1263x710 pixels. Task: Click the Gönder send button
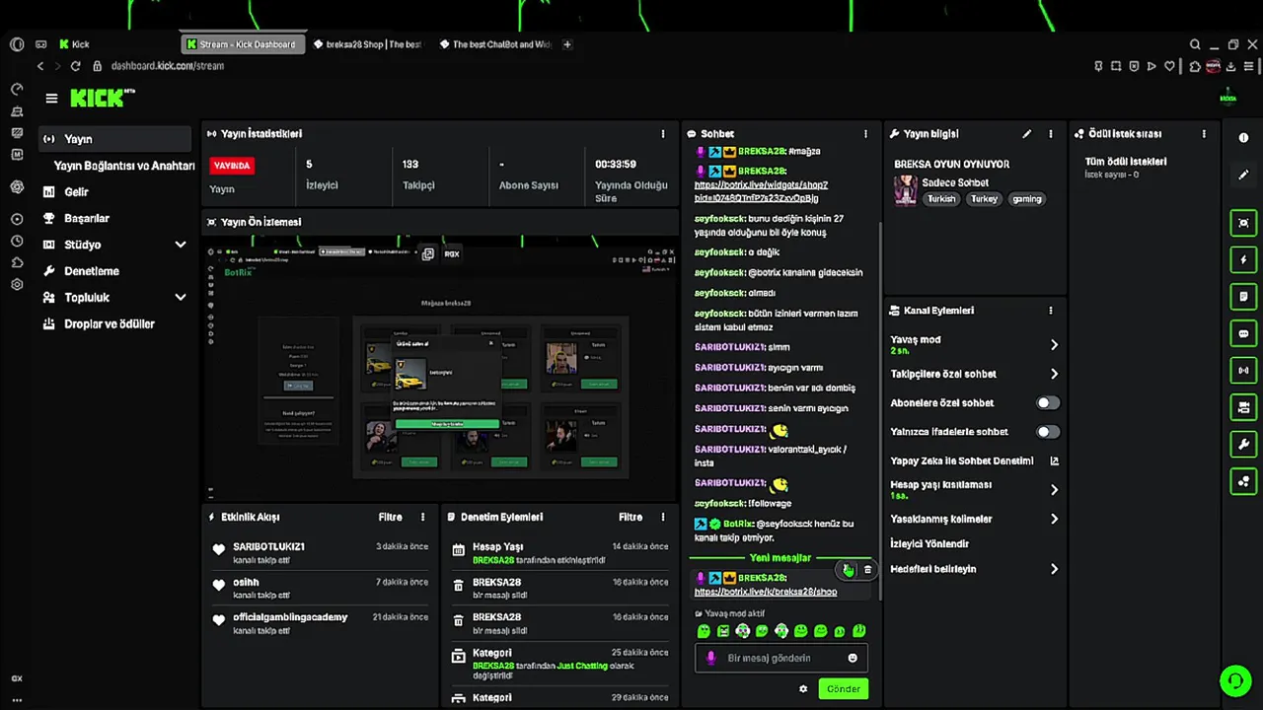click(844, 689)
